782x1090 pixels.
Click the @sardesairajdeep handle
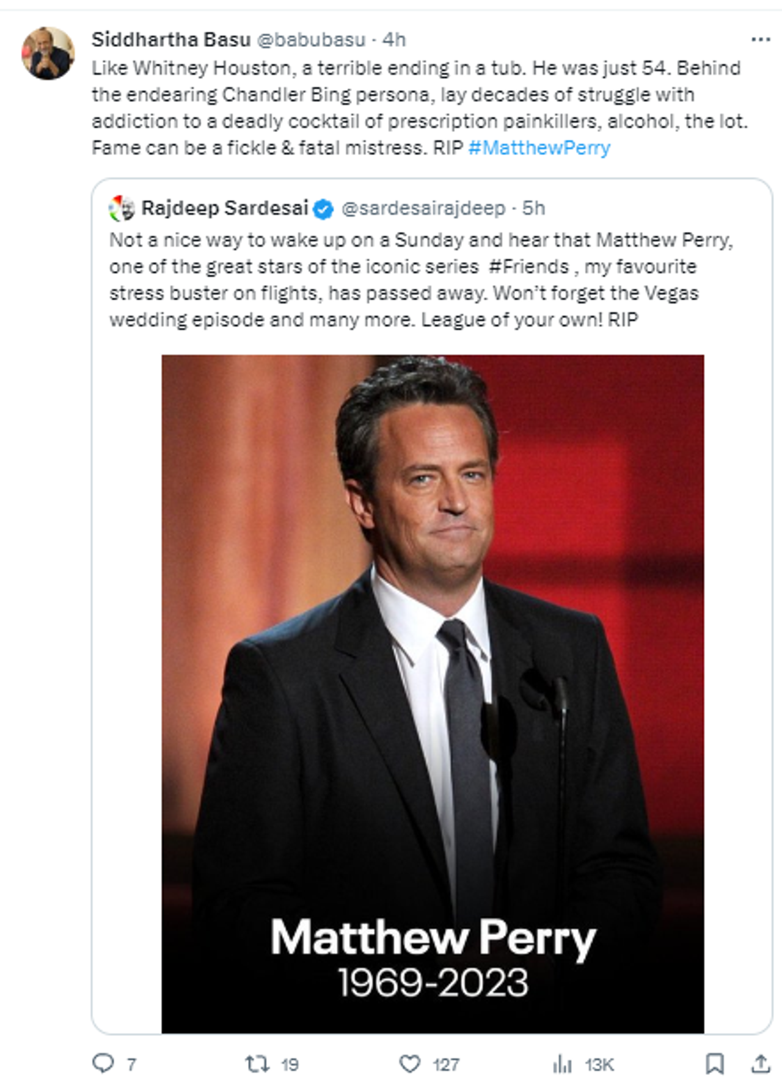(424, 209)
